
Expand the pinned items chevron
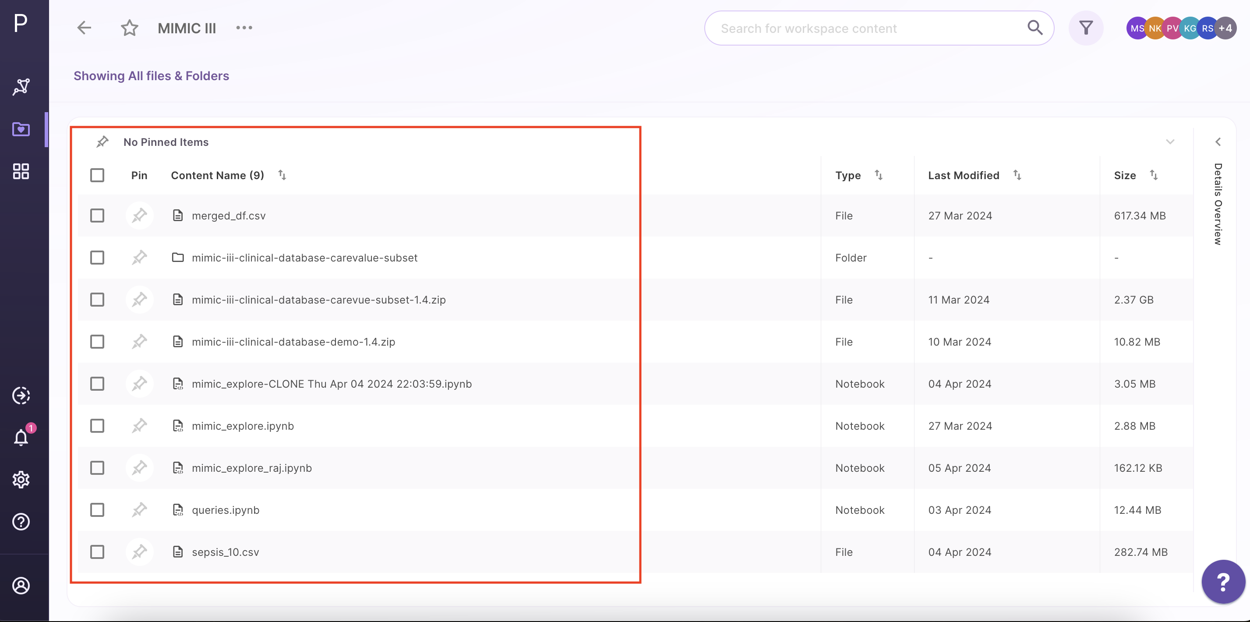tap(1170, 142)
